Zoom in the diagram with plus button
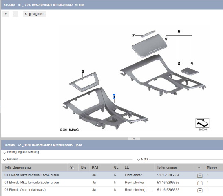Image resolution: width=223 pixels, height=196 pixels. click(x=6, y=14)
